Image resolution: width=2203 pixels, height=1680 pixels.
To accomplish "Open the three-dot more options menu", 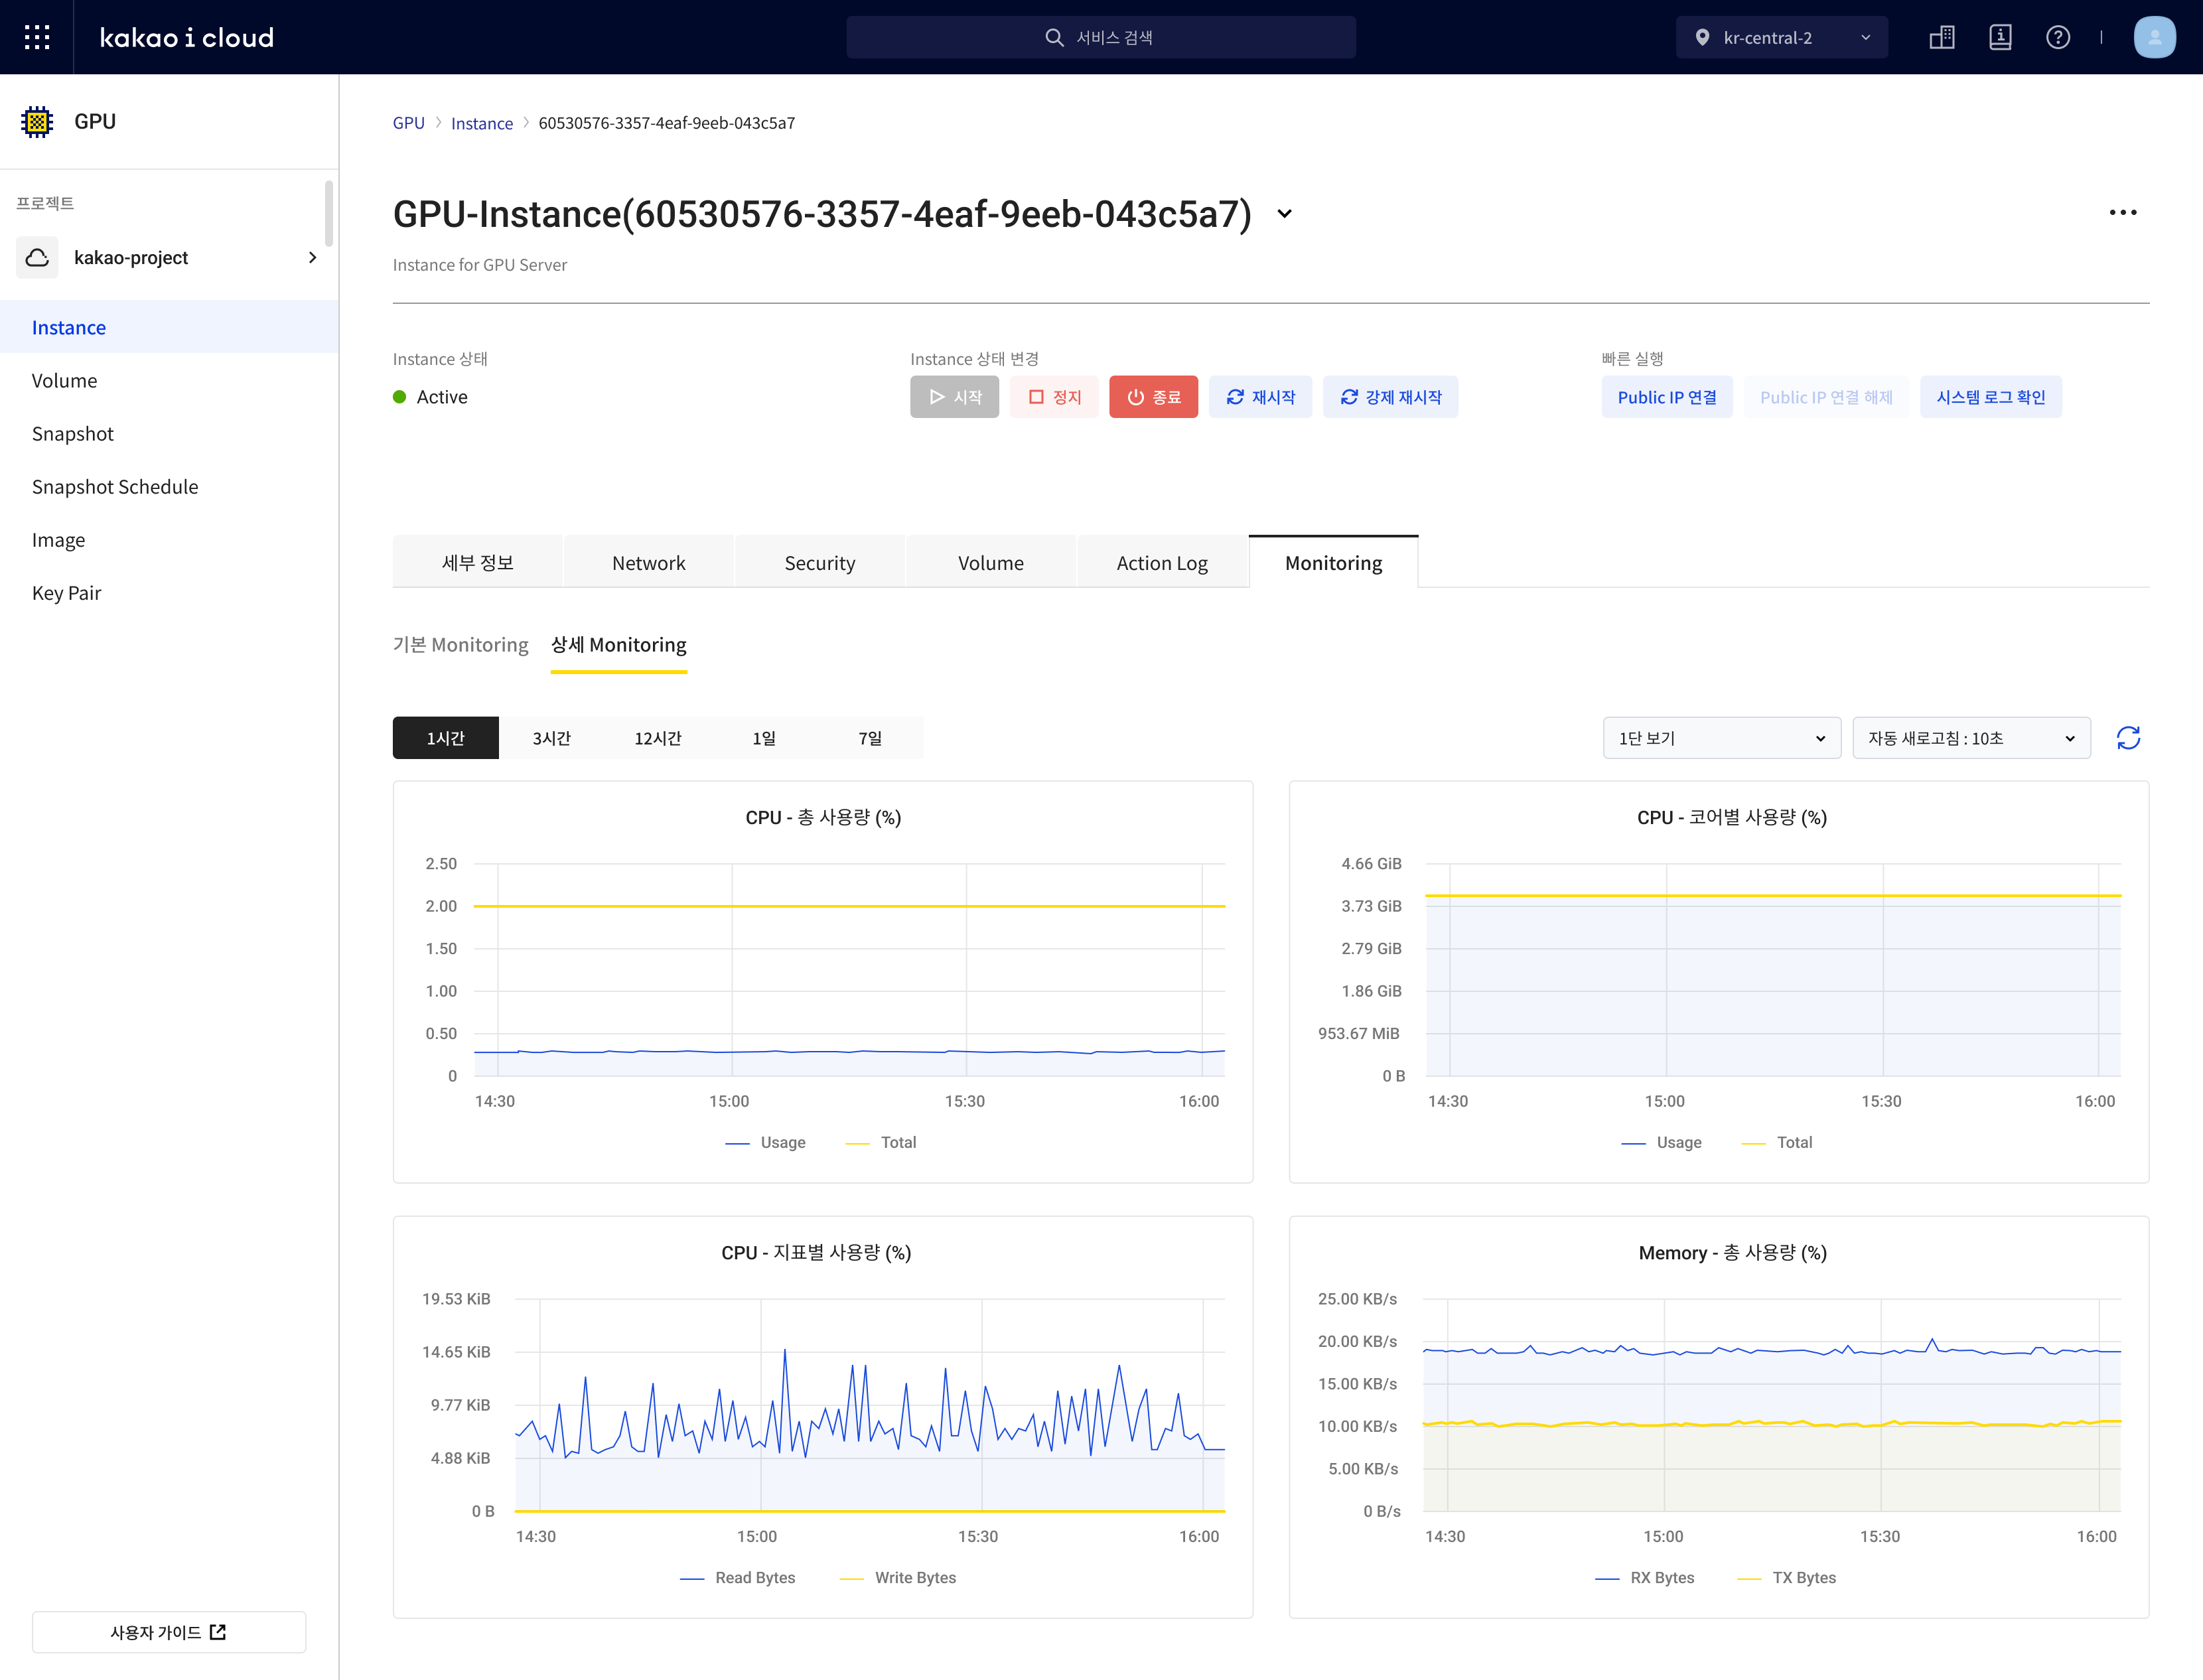I will click(x=2122, y=213).
